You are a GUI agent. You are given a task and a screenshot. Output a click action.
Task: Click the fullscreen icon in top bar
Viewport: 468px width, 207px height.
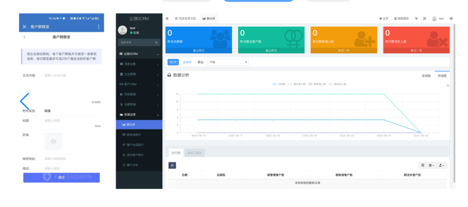click(424, 19)
